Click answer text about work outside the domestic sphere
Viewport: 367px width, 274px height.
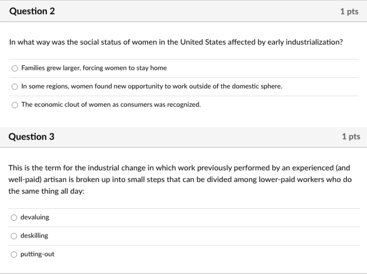point(152,87)
